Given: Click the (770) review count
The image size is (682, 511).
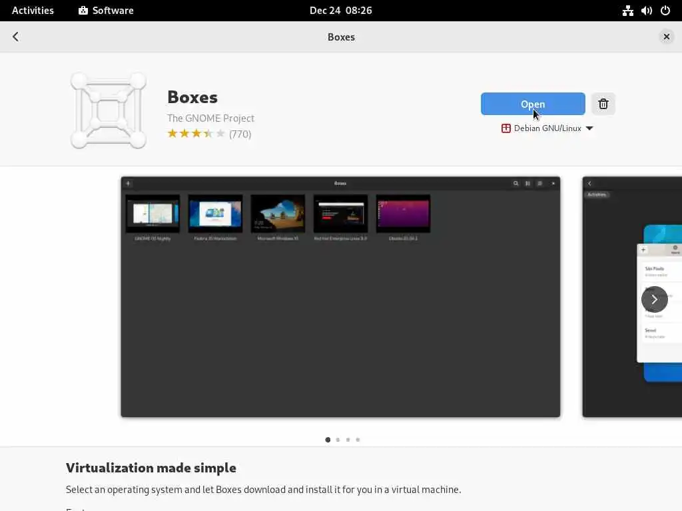Looking at the screenshot, I should tap(240, 134).
